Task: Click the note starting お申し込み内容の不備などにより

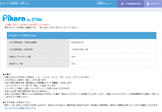Action: 81,95
